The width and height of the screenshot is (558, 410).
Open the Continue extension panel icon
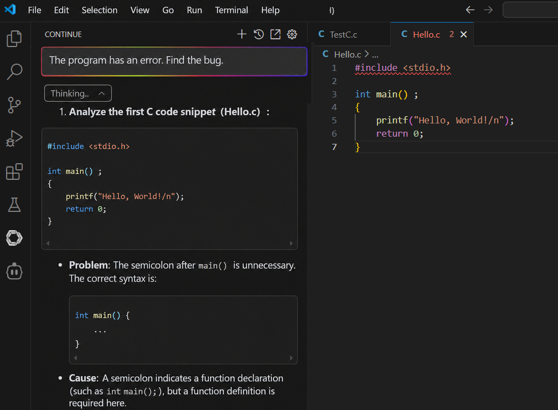14,238
